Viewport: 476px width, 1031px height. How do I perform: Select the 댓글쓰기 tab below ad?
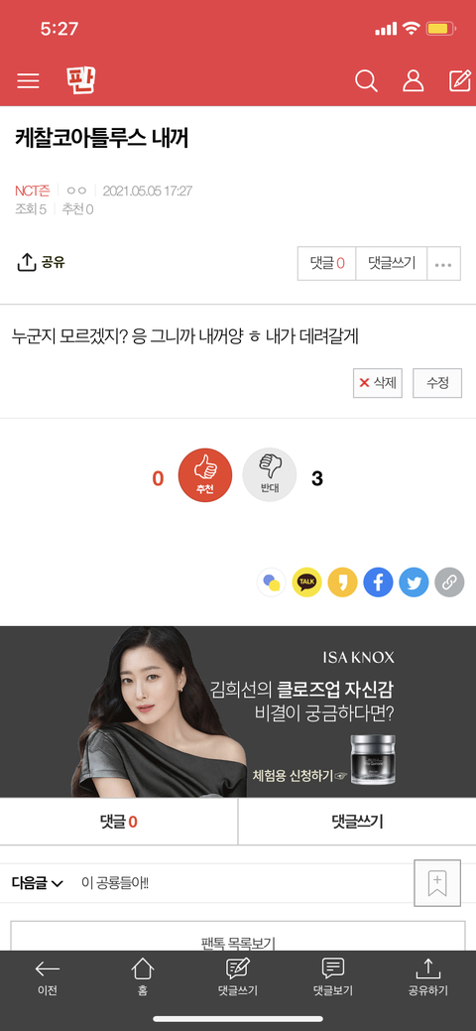(x=357, y=822)
